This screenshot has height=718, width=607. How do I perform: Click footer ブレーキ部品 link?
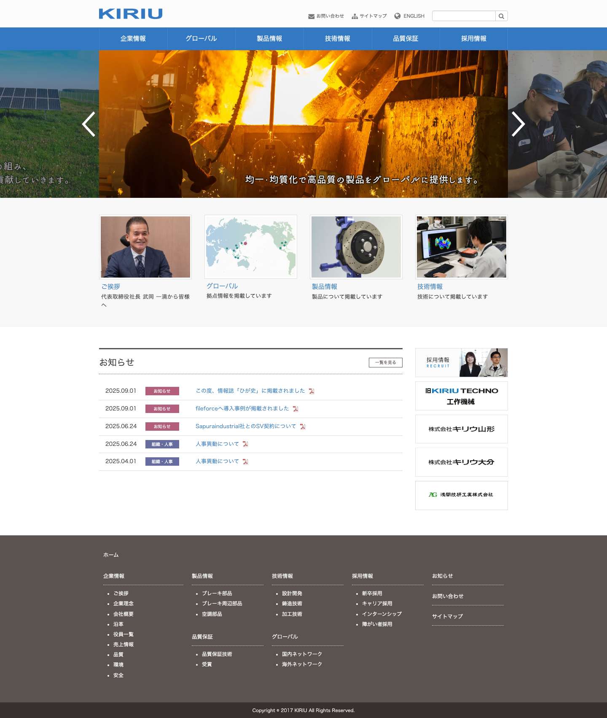coord(217,594)
